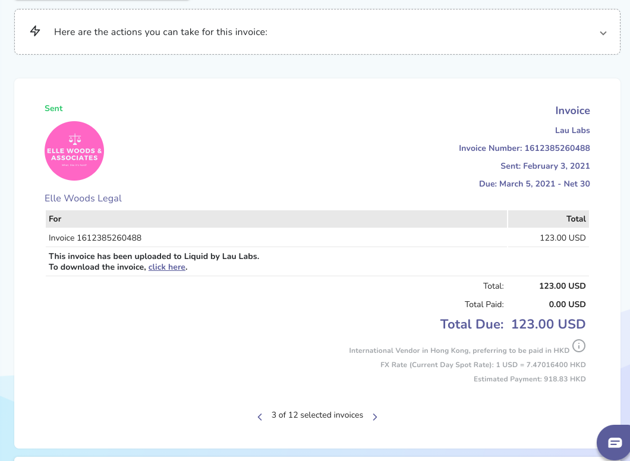Click Estimated Payment: 918.83 HKD text
This screenshot has width=630, height=461.
530,379
